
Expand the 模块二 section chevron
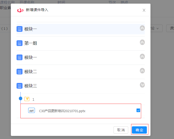point(142,71)
